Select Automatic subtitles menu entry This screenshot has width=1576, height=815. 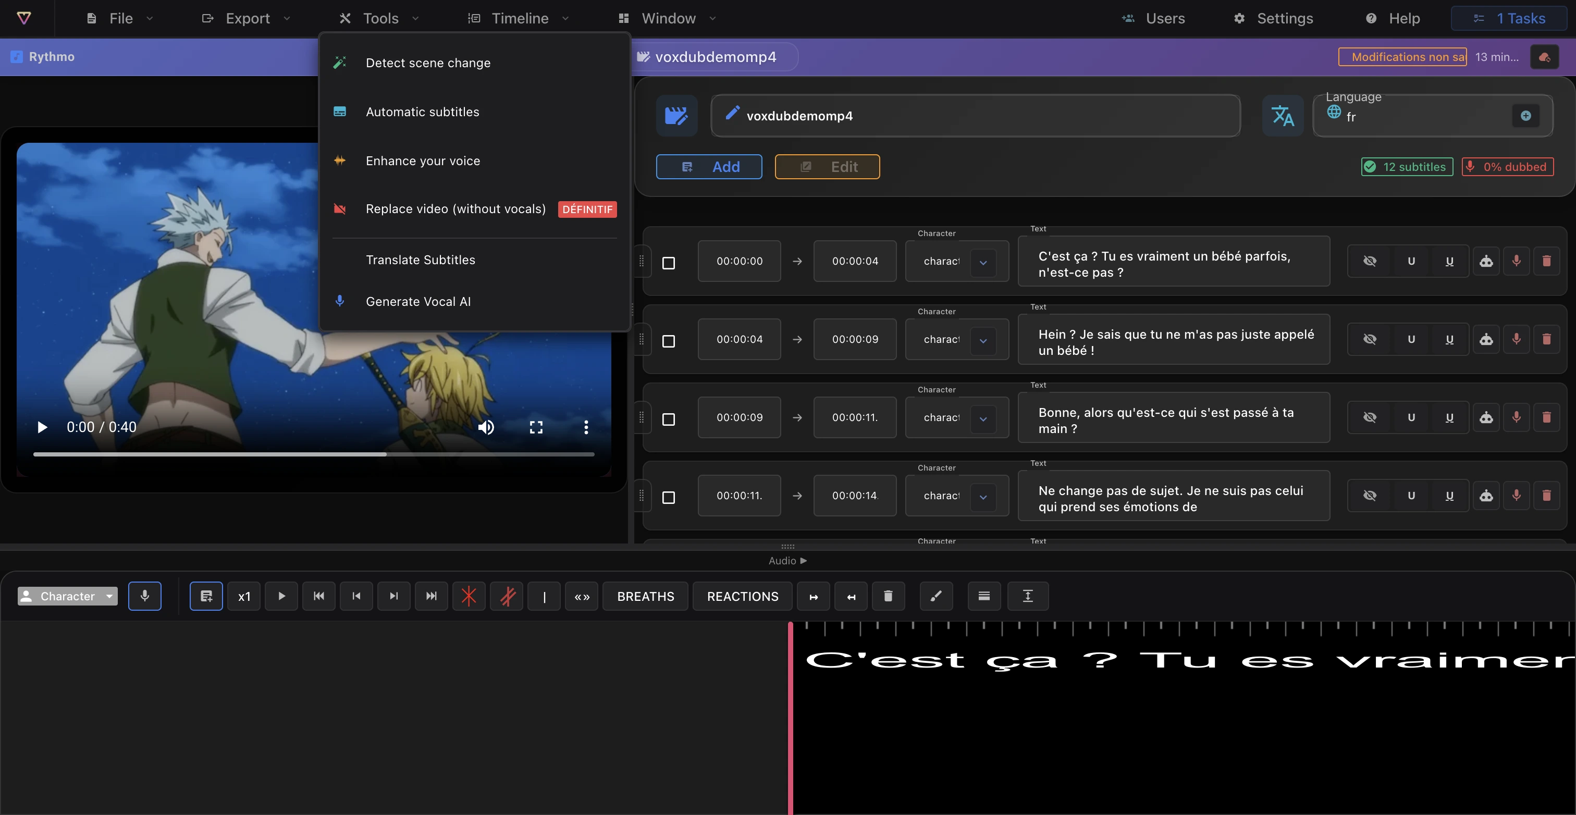click(x=474, y=112)
